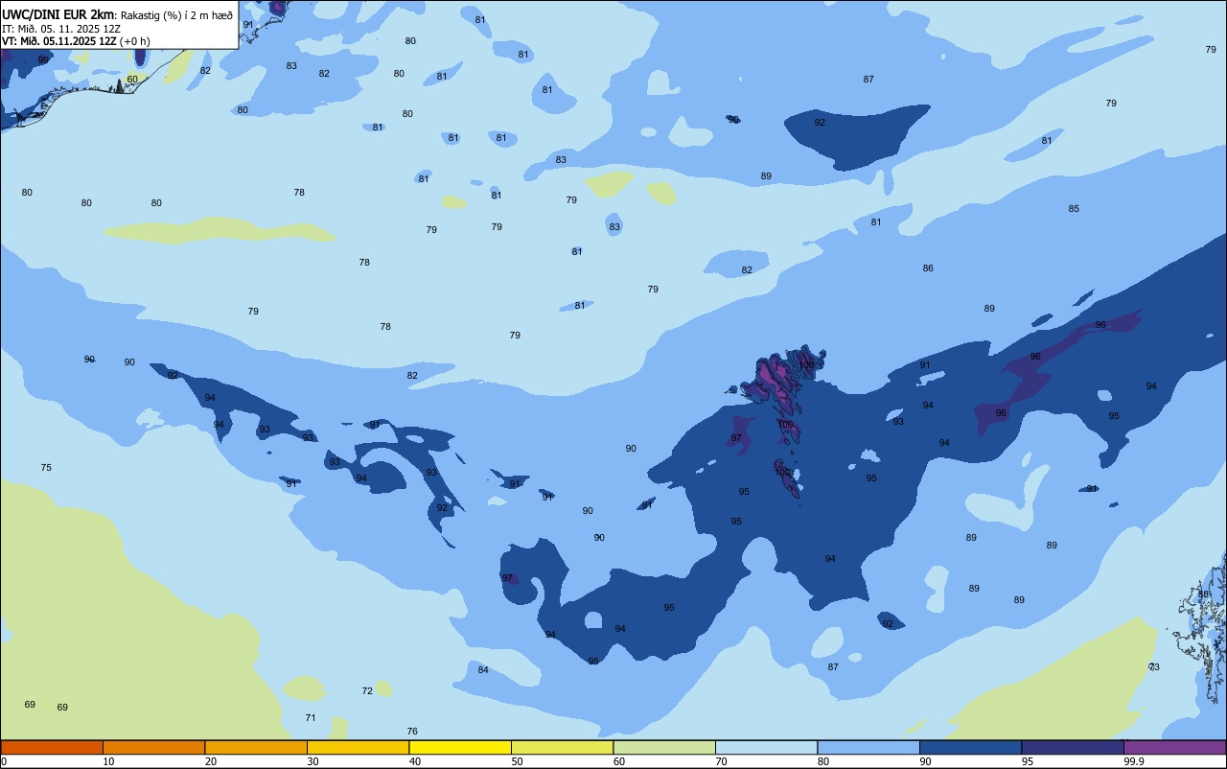Click the map humidity value '76'
The width and height of the screenshot is (1227, 769).
pyautogui.click(x=412, y=732)
